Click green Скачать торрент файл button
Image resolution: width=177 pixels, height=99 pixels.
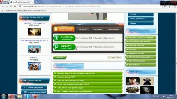pos(64,47)
